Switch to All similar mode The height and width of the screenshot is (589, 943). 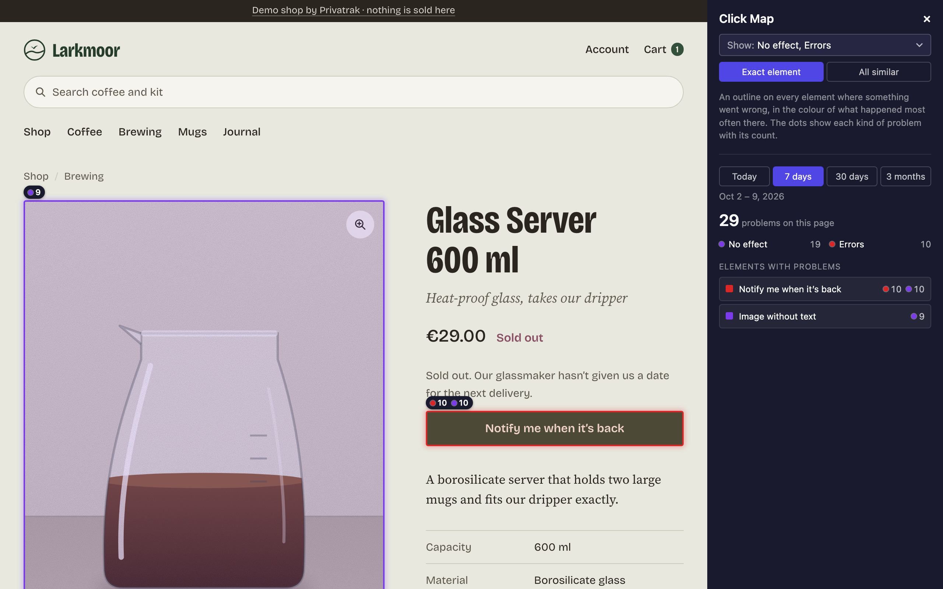coord(878,72)
